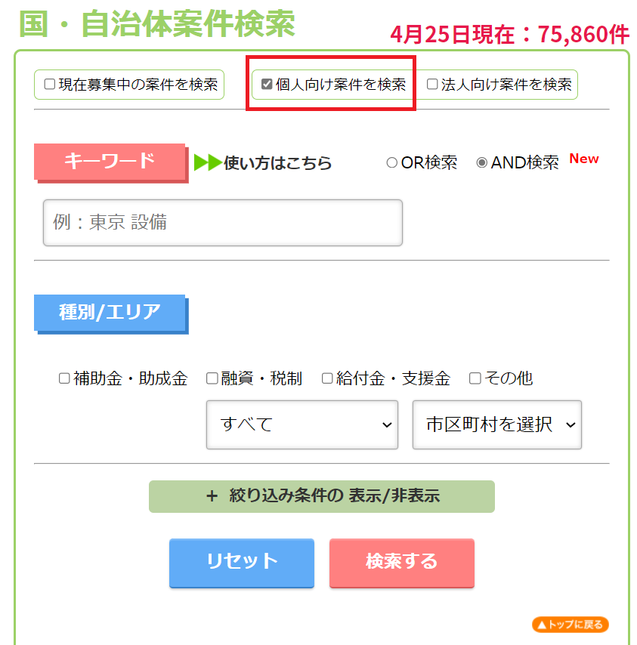Toggle the 給付金・支援金 checkbox
The height and width of the screenshot is (645, 637).
click(x=327, y=378)
